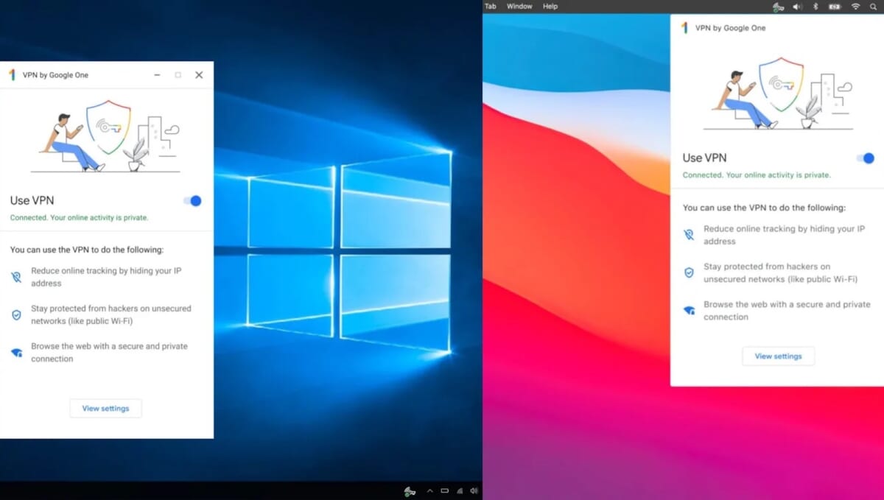Image resolution: width=884 pixels, height=500 pixels.
Task: Open View settings in the Mac VPN popup
Action: [778, 356]
